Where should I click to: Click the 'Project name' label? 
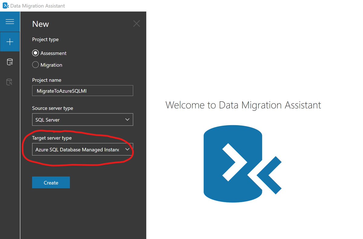[x=47, y=80]
